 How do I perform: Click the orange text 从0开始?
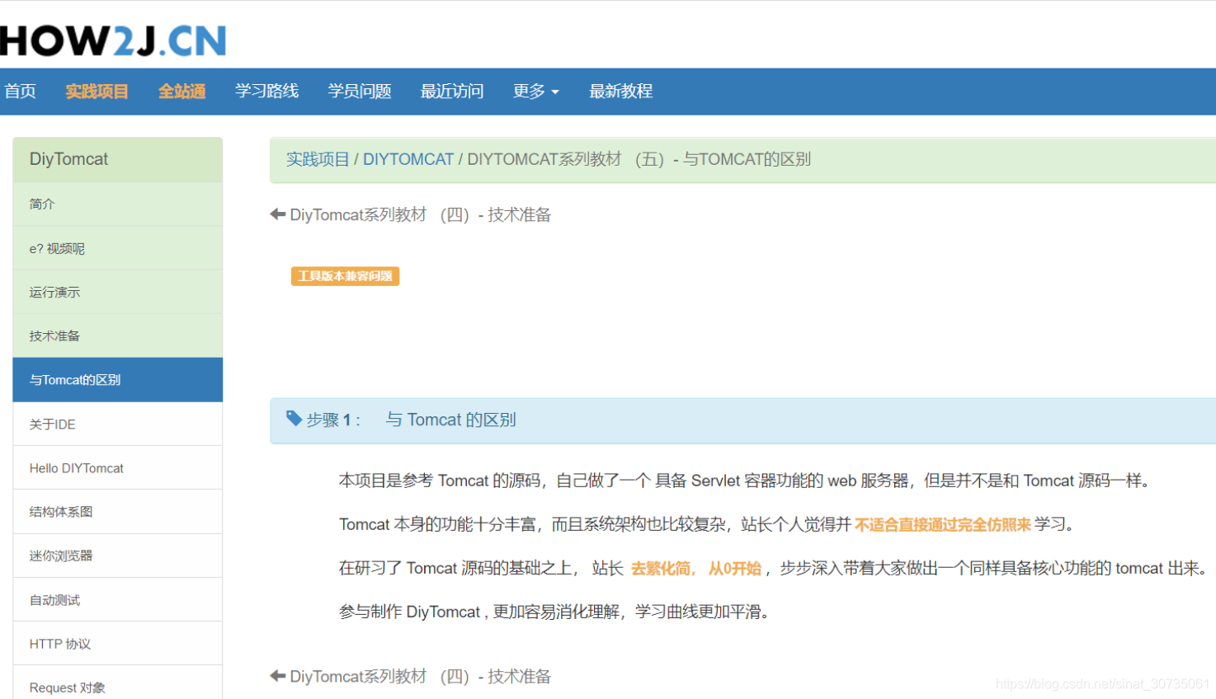point(734,568)
